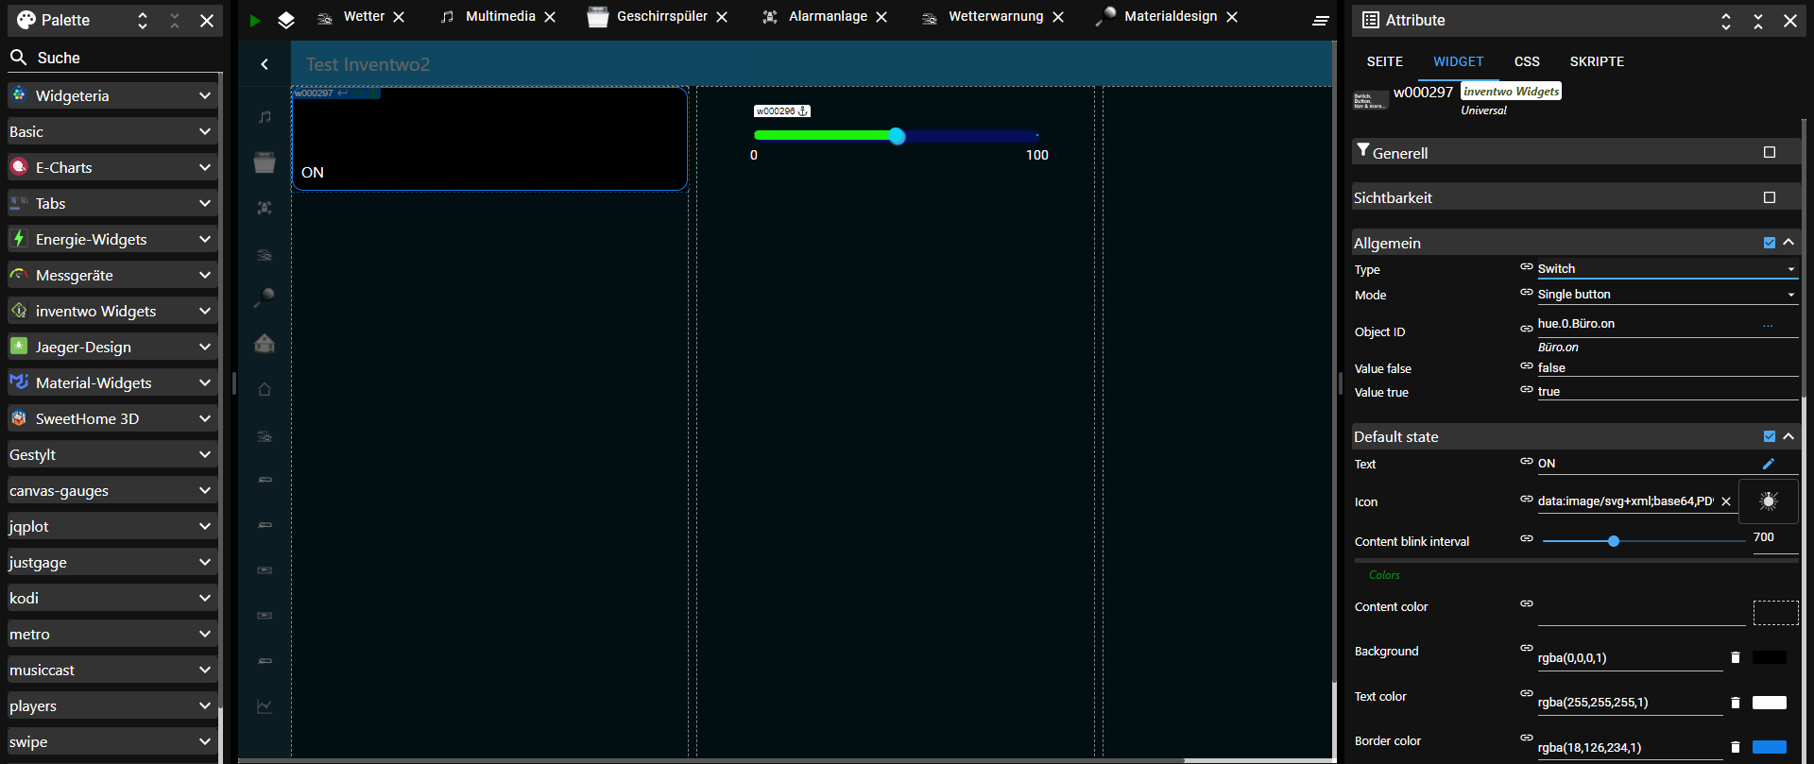Open the sun icon preview picker
This screenshot has width=1814, height=764.
[1769, 501]
